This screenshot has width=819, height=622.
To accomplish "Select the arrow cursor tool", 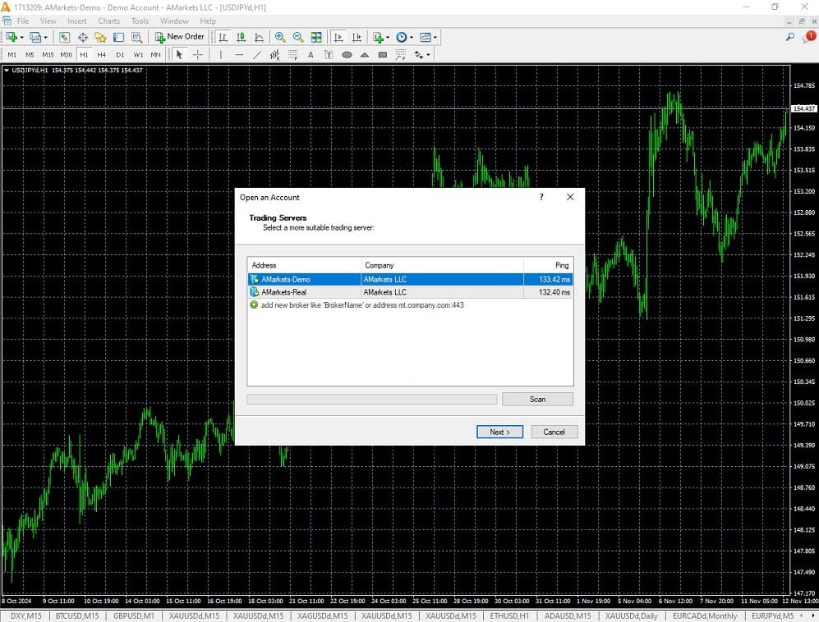I will click(179, 55).
